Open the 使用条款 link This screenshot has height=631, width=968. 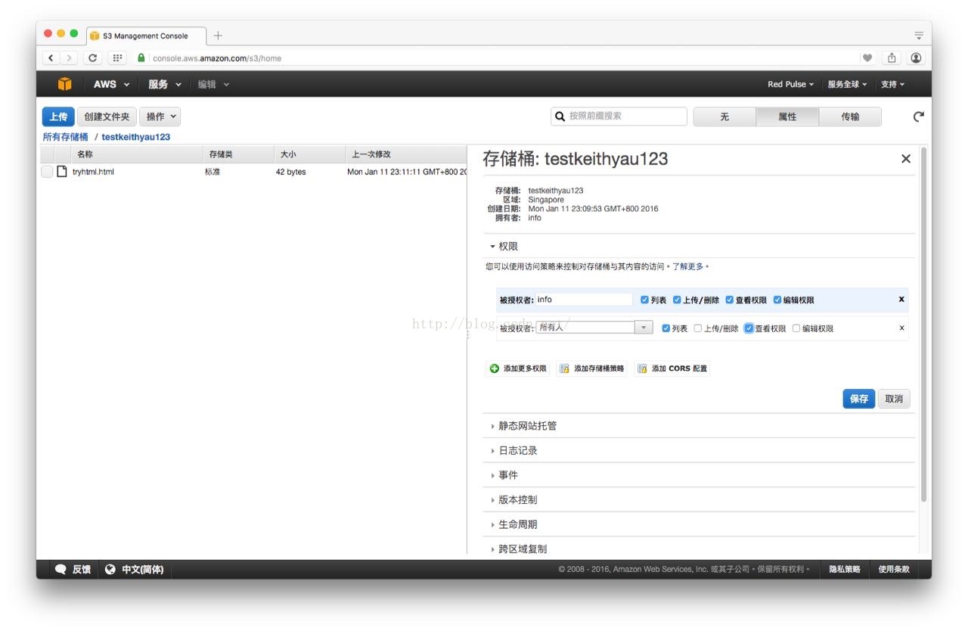point(894,569)
